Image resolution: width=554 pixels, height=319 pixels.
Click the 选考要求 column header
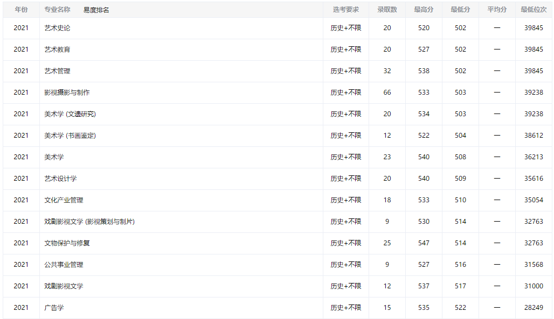pos(345,10)
